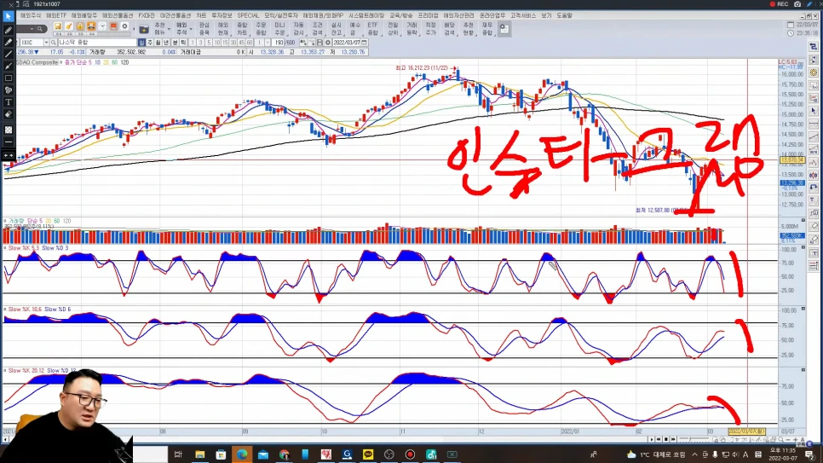The width and height of the screenshot is (823, 463).
Task: Expand the interval number dropdown arrow
Action: pos(268,43)
